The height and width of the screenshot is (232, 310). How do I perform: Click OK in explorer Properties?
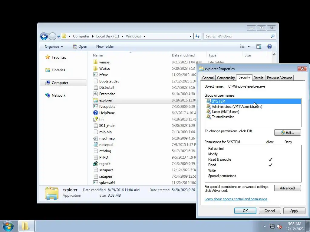pyautogui.click(x=245, y=211)
